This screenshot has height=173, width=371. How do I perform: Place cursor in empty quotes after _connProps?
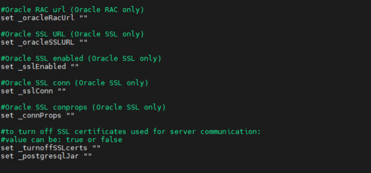[70, 115]
